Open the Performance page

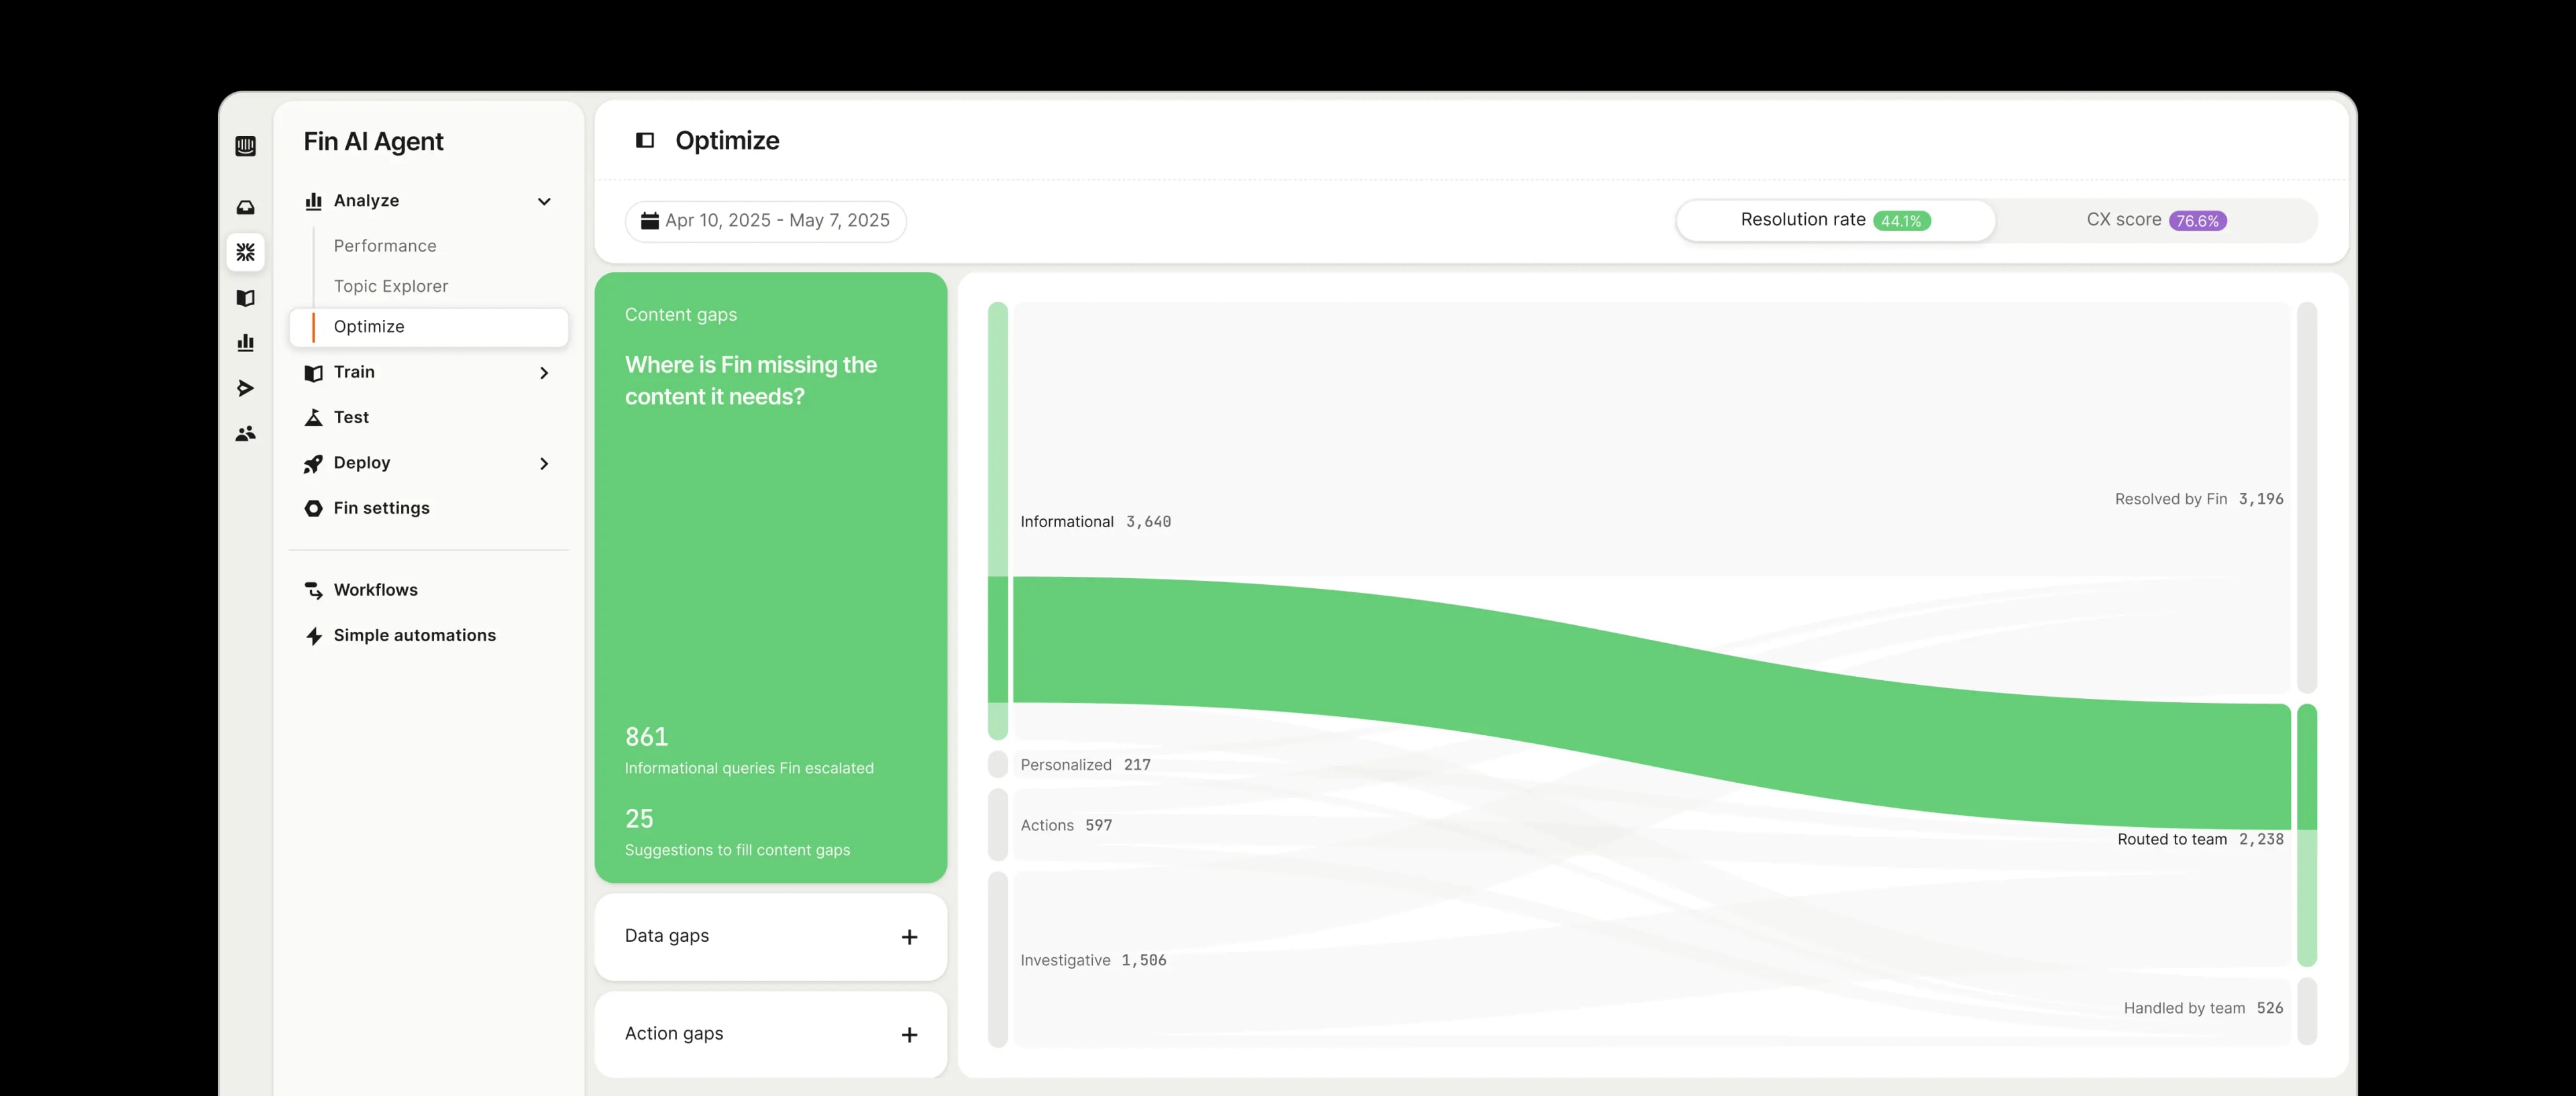(385, 246)
